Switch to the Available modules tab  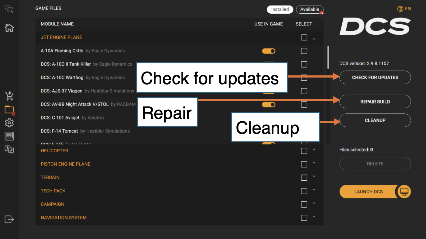tap(309, 9)
